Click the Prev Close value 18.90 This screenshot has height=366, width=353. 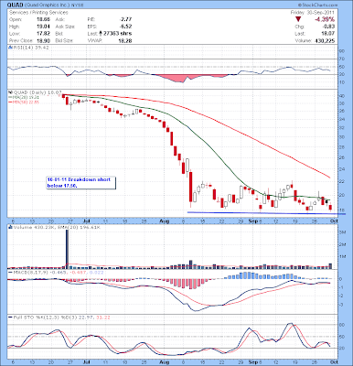coord(43,40)
